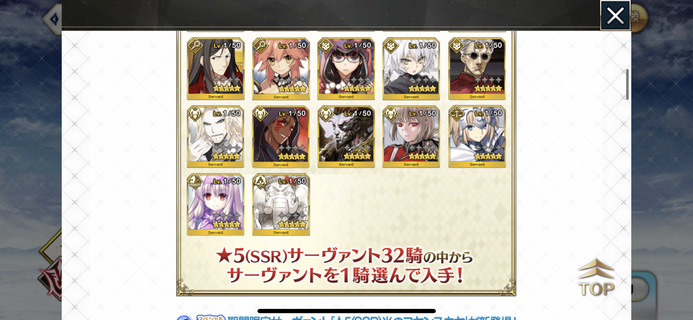The image size is (693, 320).
Task: Choose the hooded girl with glasses card
Action: pyautogui.click(x=346, y=69)
